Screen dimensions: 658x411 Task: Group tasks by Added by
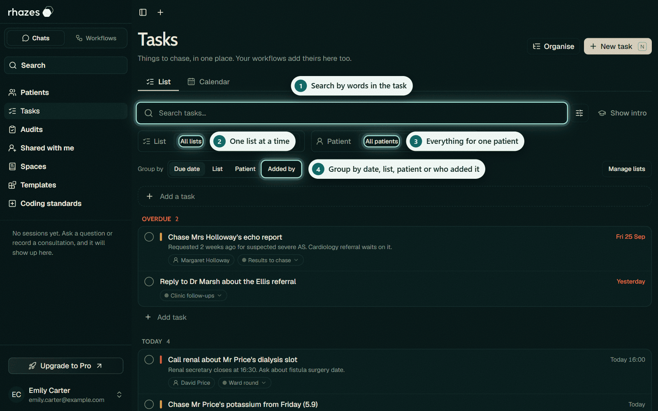(281, 169)
